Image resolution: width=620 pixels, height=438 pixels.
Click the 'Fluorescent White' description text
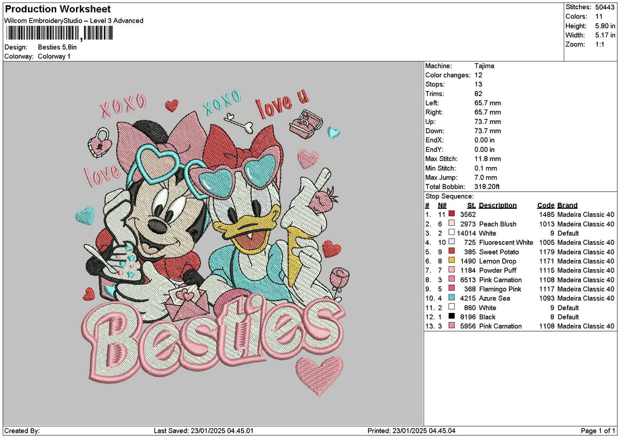coord(506,242)
